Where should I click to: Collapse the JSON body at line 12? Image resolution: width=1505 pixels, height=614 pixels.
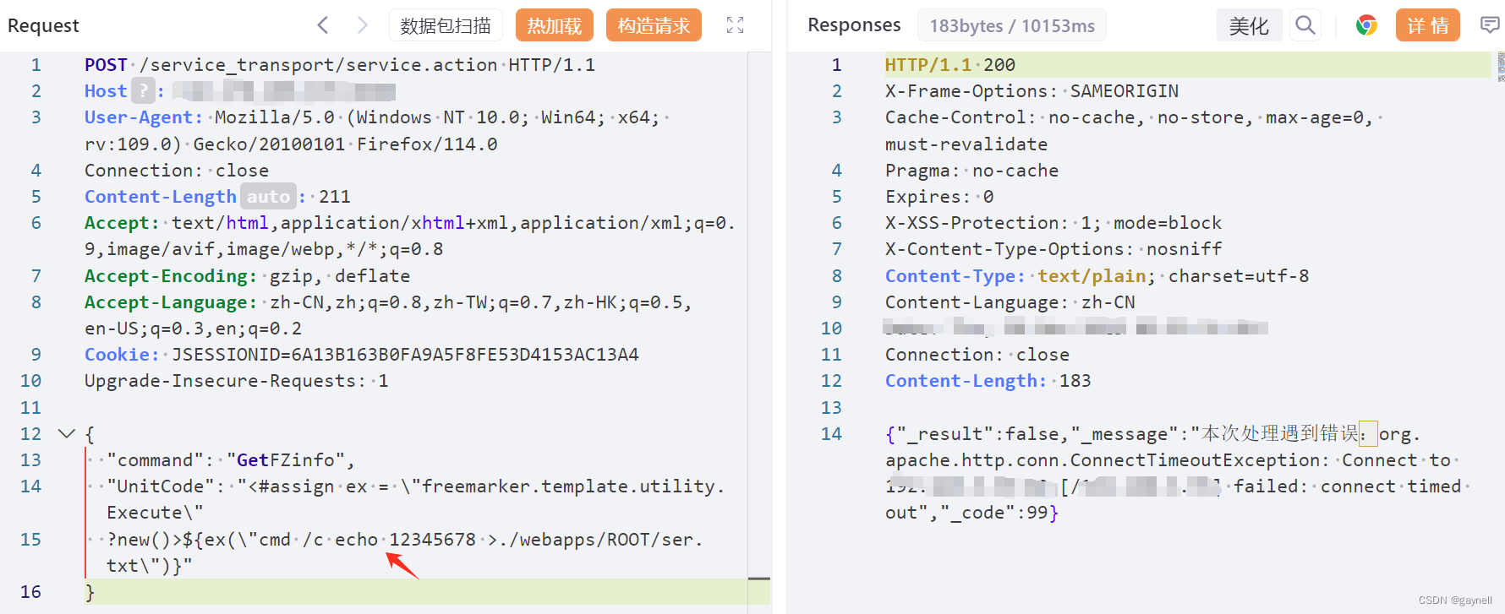66,433
